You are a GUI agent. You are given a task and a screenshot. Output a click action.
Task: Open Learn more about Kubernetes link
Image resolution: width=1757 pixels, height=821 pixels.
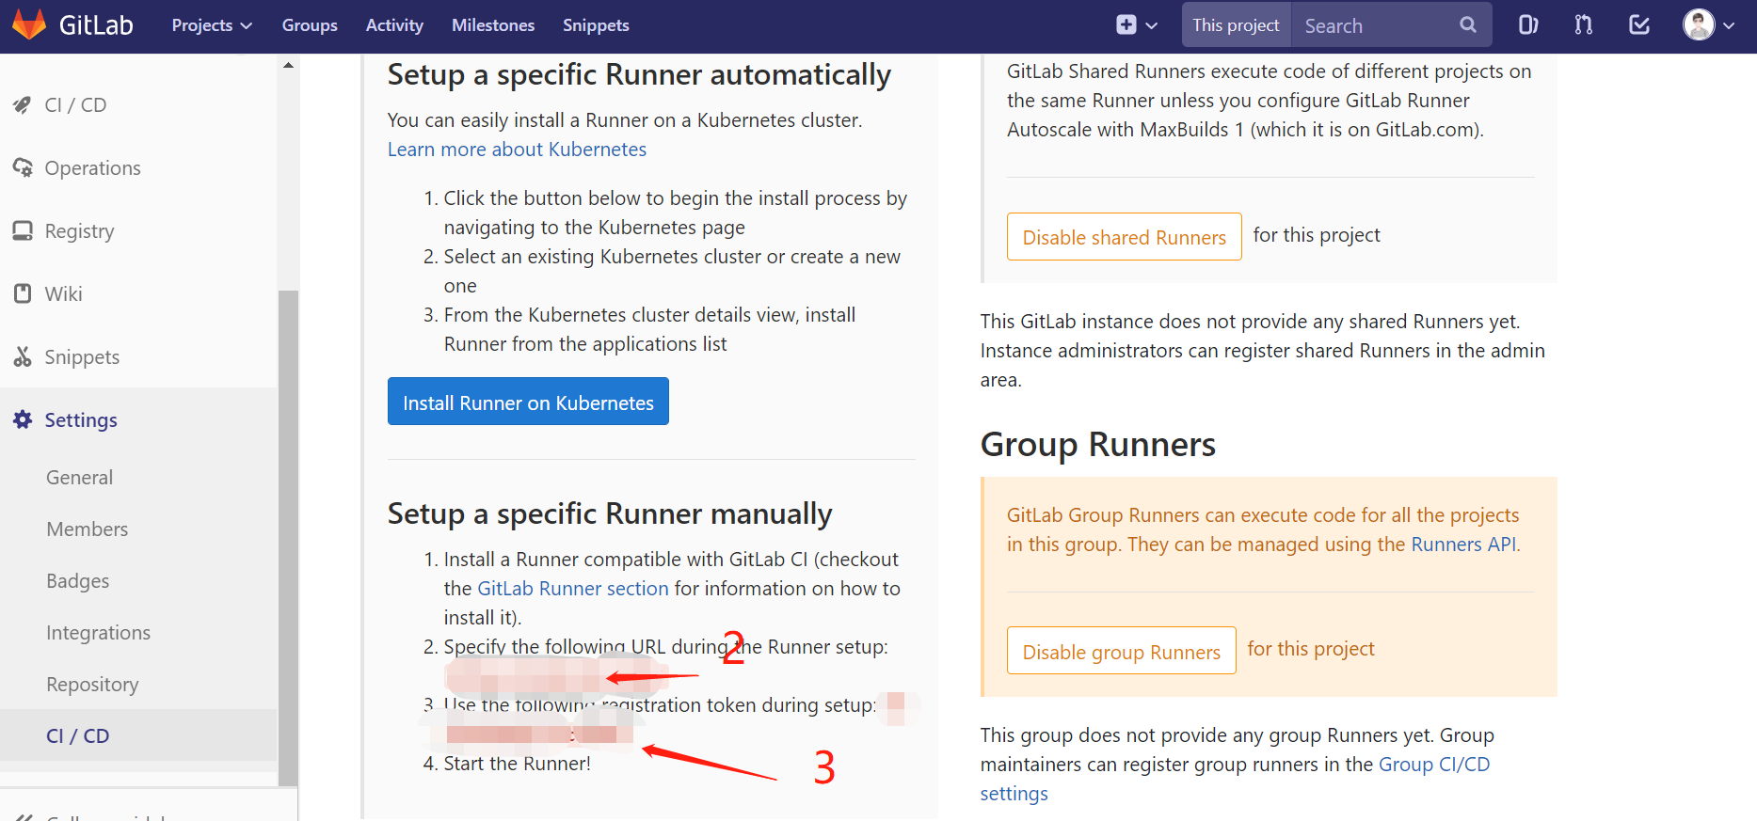(x=517, y=150)
